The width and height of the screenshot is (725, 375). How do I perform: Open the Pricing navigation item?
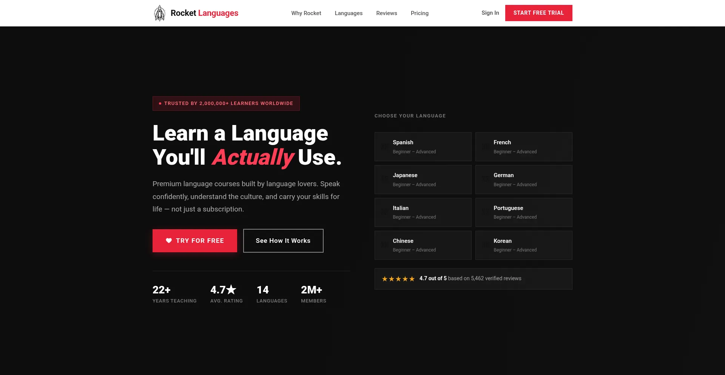click(420, 13)
